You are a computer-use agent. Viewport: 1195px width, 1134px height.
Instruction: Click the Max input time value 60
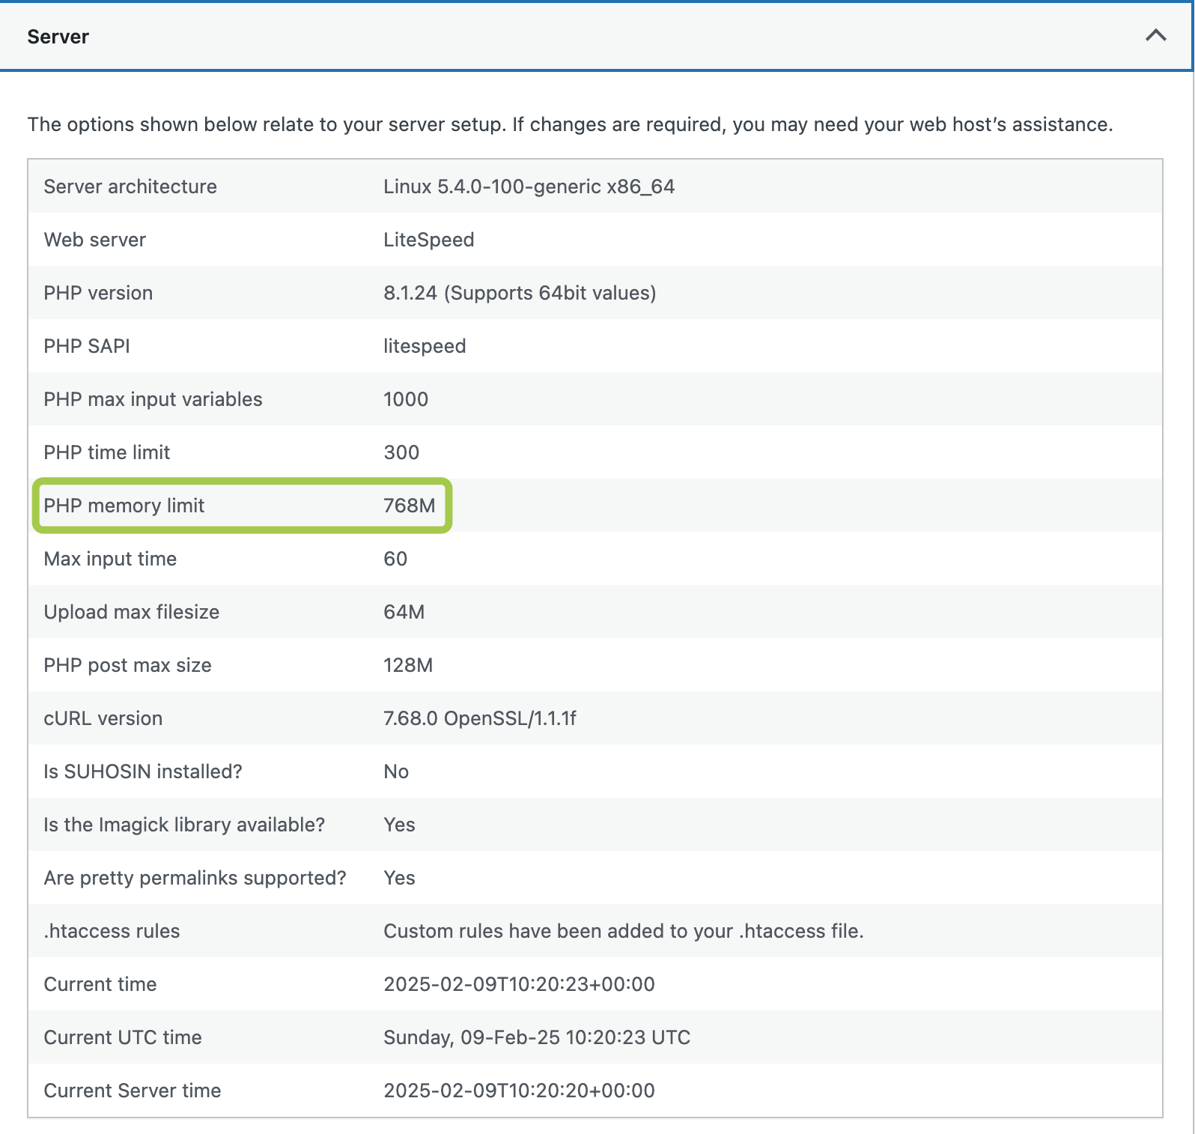click(395, 559)
